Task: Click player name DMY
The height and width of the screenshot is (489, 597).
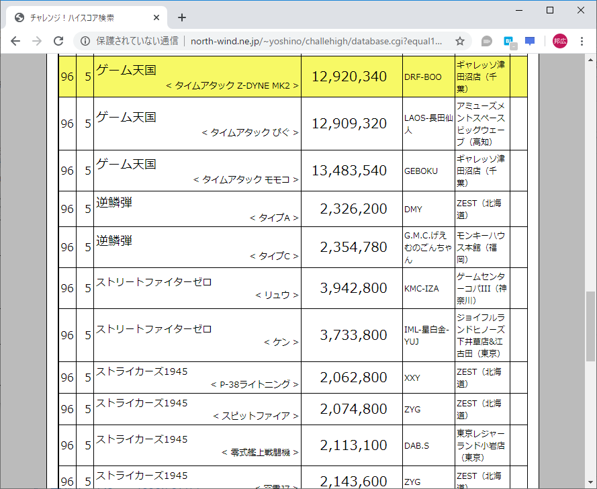Action: coord(413,209)
